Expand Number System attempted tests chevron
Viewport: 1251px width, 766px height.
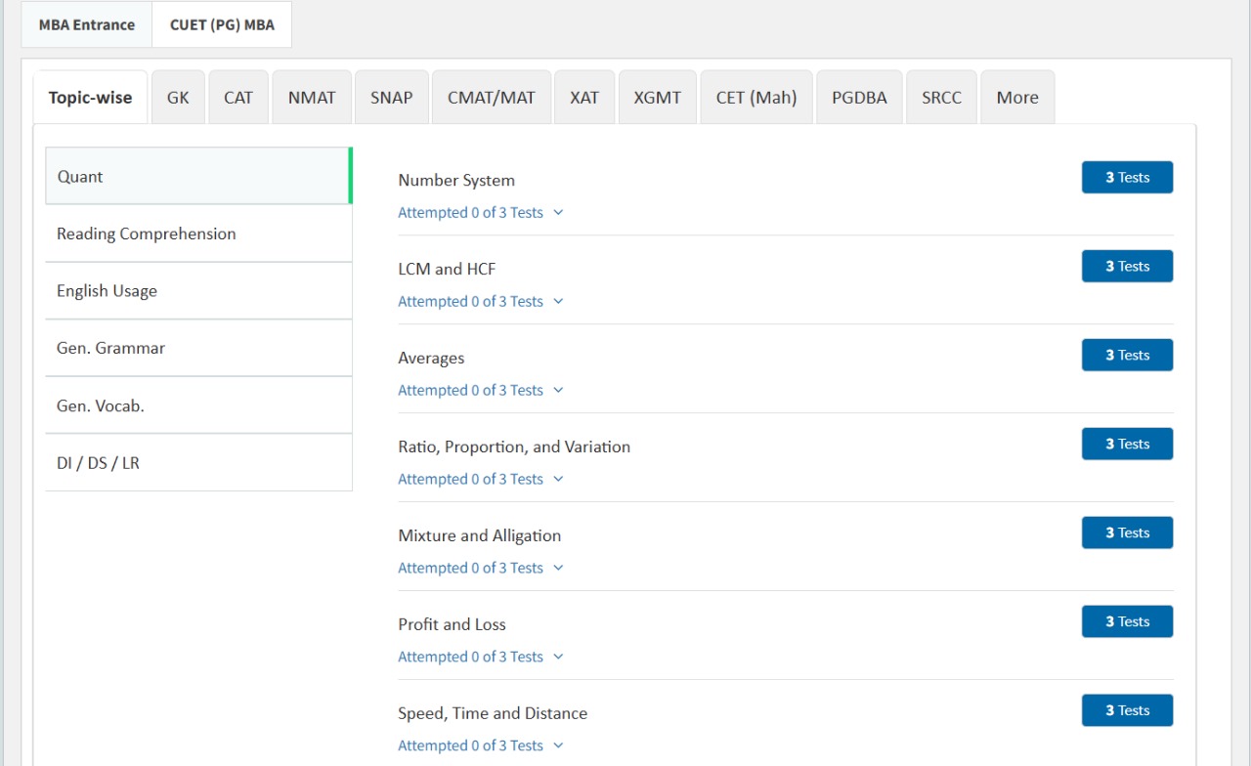pos(558,213)
